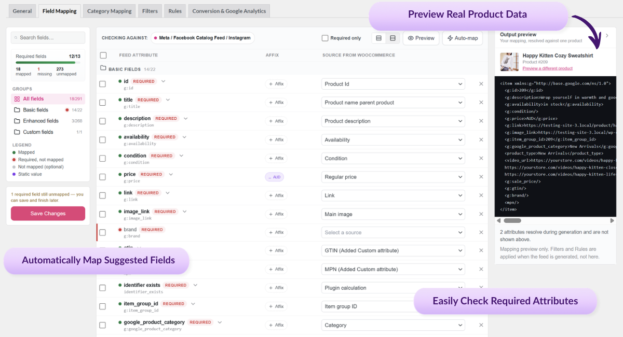Remove the description row with its X icon
This screenshot has height=337, width=623.
click(481, 121)
